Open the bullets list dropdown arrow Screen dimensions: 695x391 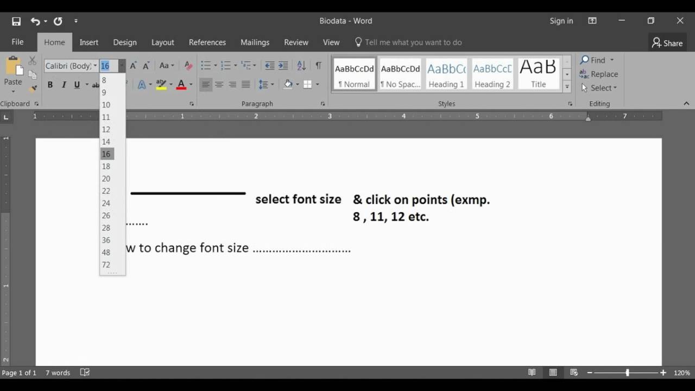click(216, 66)
